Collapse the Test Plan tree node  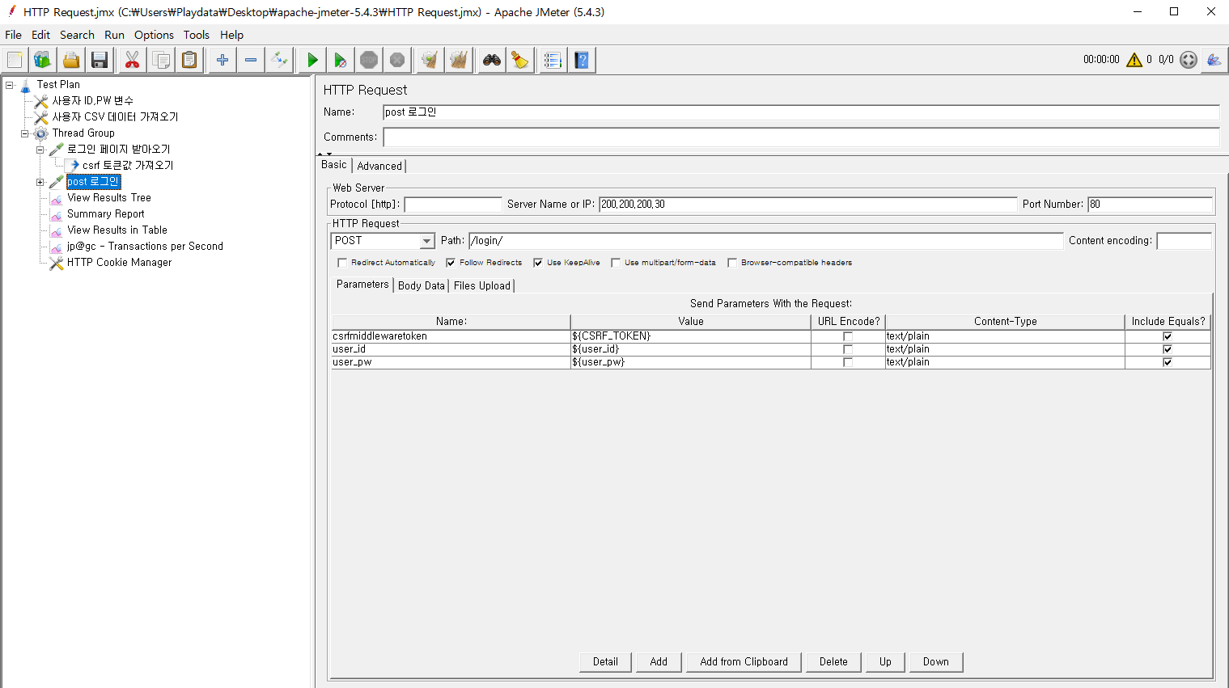coord(10,85)
